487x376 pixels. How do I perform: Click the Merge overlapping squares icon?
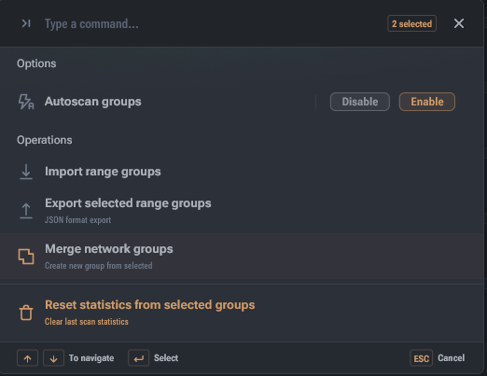(x=26, y=257)
